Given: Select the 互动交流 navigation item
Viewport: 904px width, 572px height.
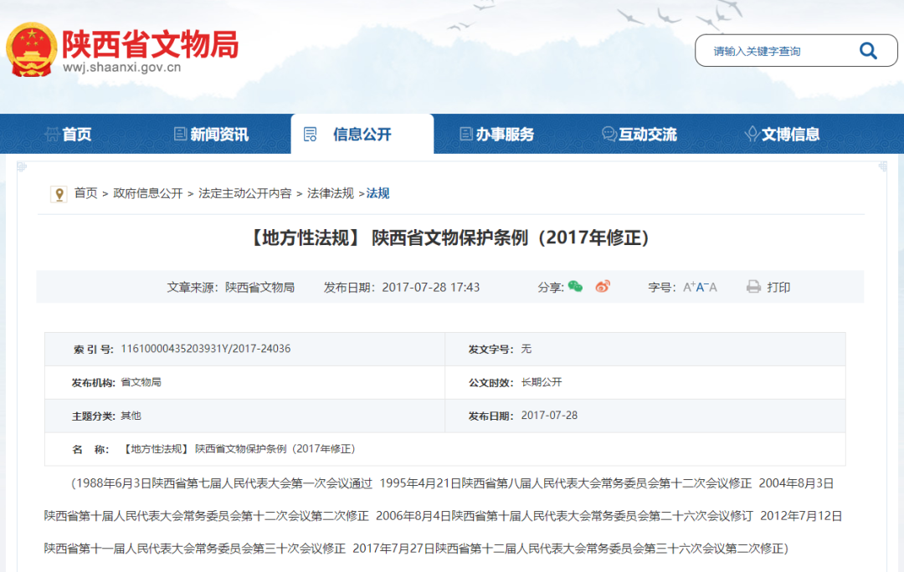Looking at the screenshot, I should tap(640, 134).
